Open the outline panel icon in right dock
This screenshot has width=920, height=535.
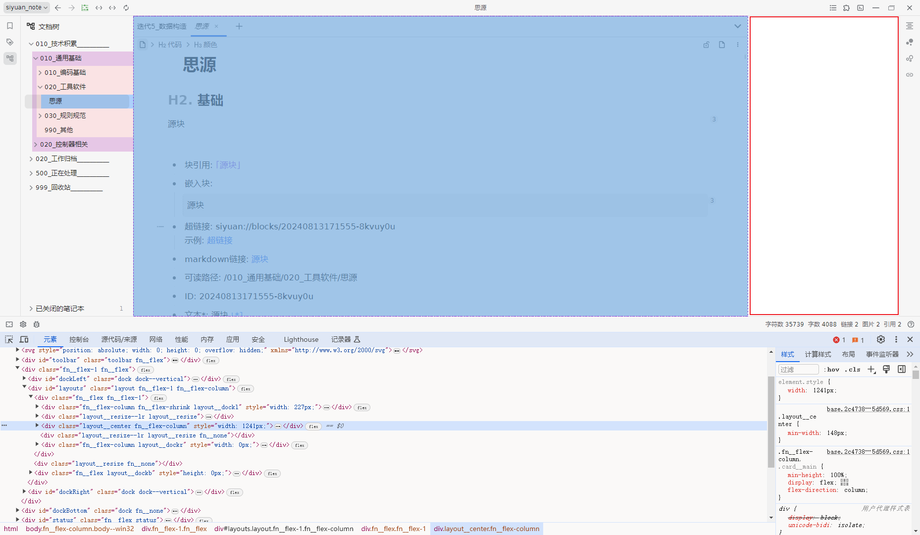910,26
